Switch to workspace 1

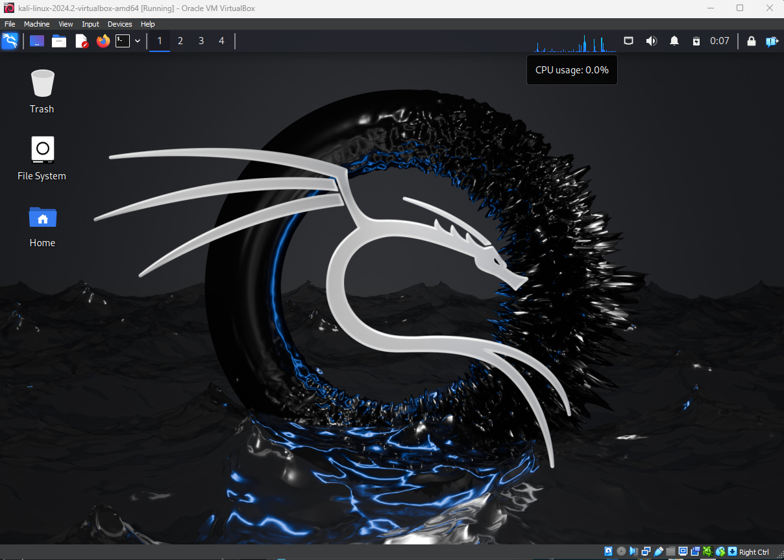tap(160, 41)
